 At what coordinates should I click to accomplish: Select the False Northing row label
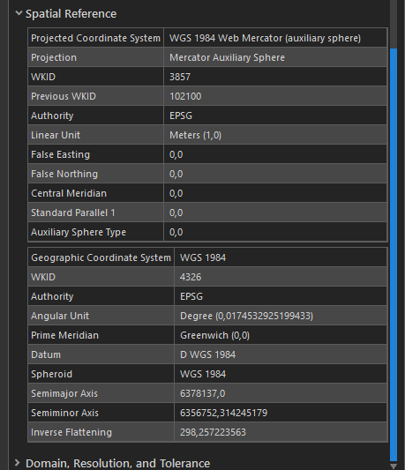64,174
